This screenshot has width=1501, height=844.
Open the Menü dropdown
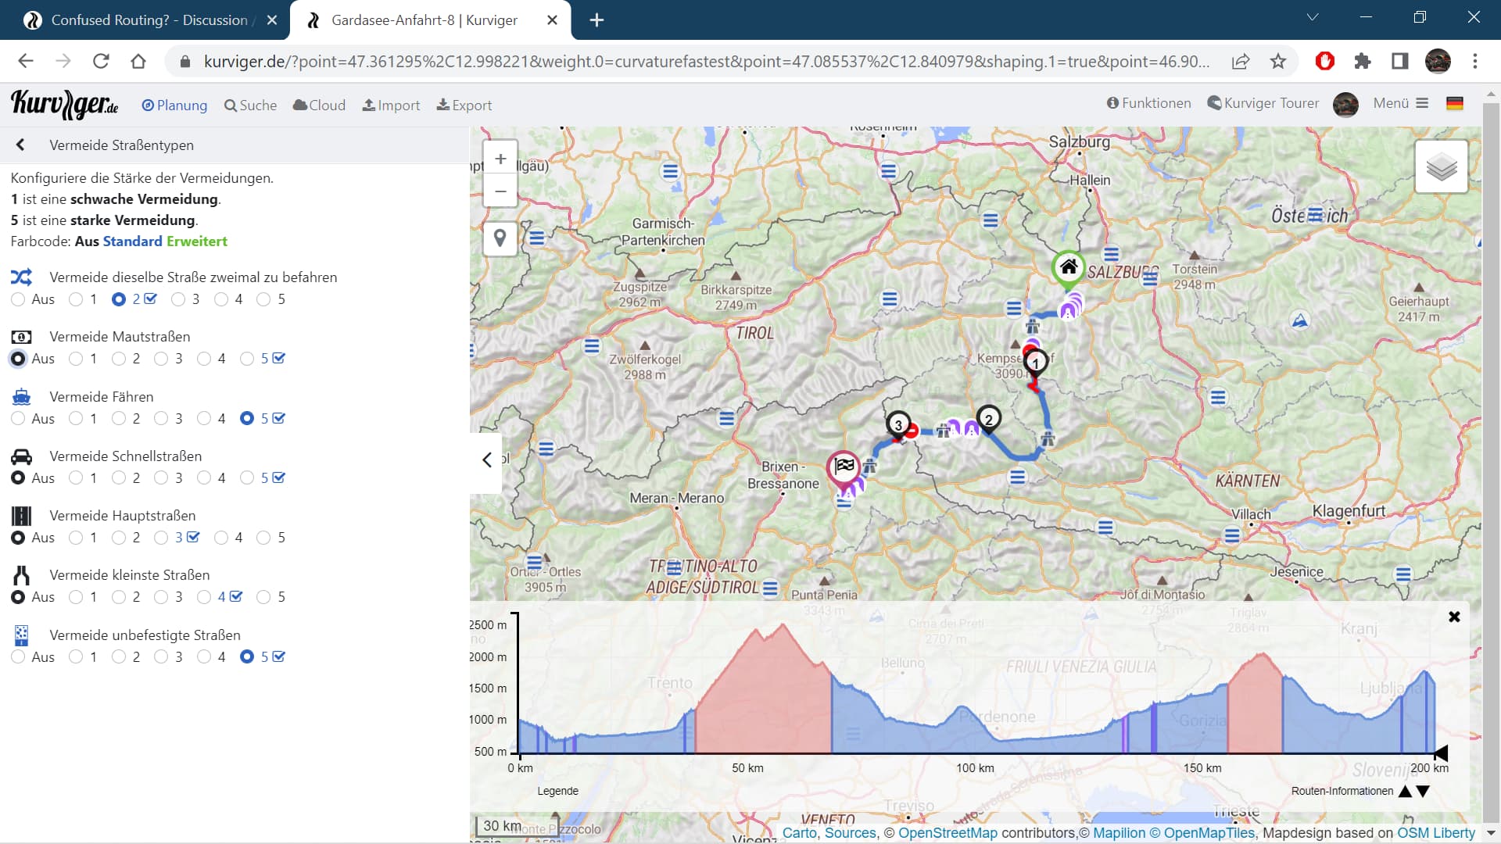click(x=1400, y=103)
